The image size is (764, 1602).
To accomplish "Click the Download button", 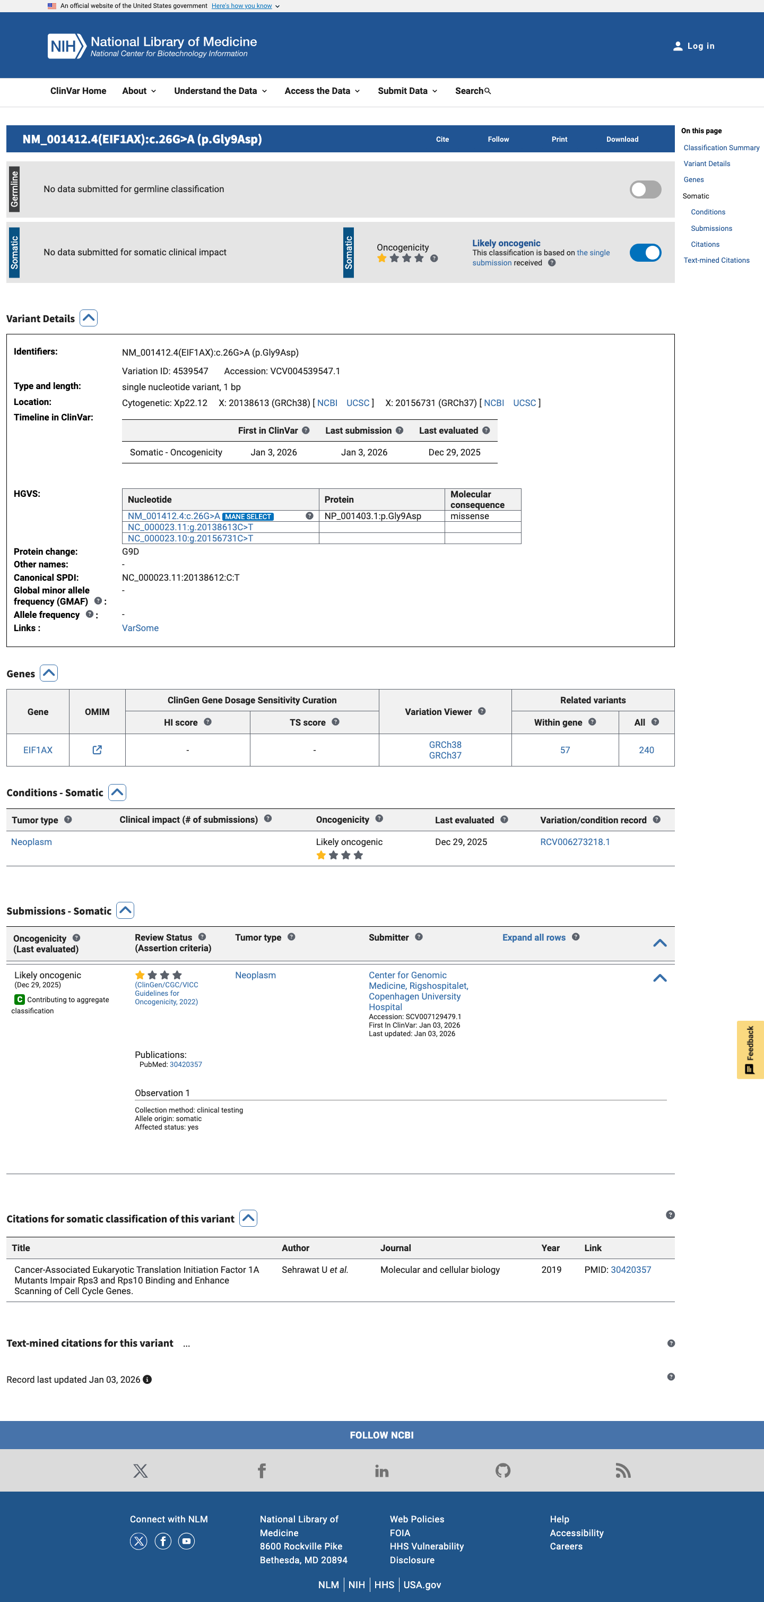I will pos(622,139).
